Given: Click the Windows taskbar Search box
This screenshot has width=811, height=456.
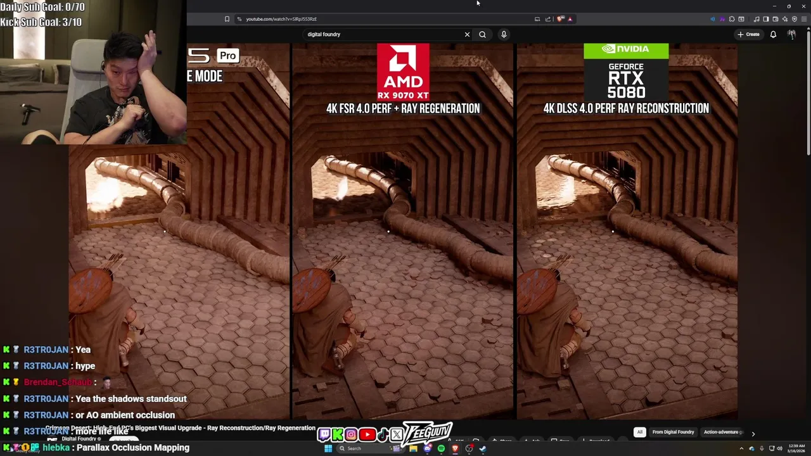Looking at the screenshot, I should [371, 448].
